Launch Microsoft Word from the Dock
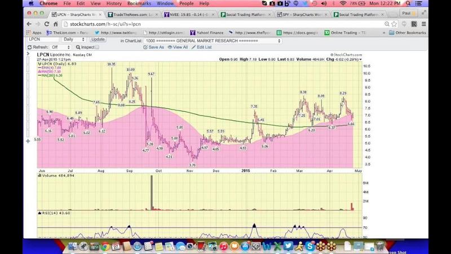 coord(266,247)
